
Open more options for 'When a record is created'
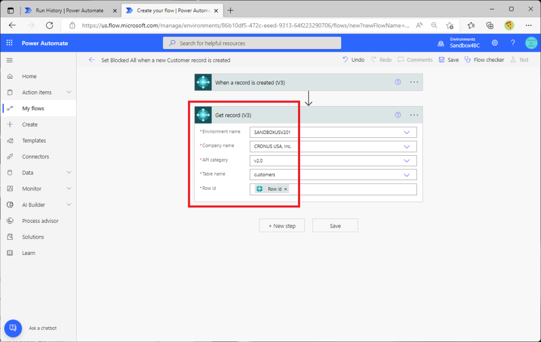(x=414, y=82)
